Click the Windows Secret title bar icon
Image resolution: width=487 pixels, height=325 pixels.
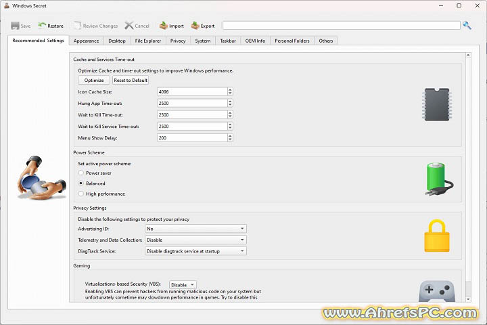click(7, 5)
